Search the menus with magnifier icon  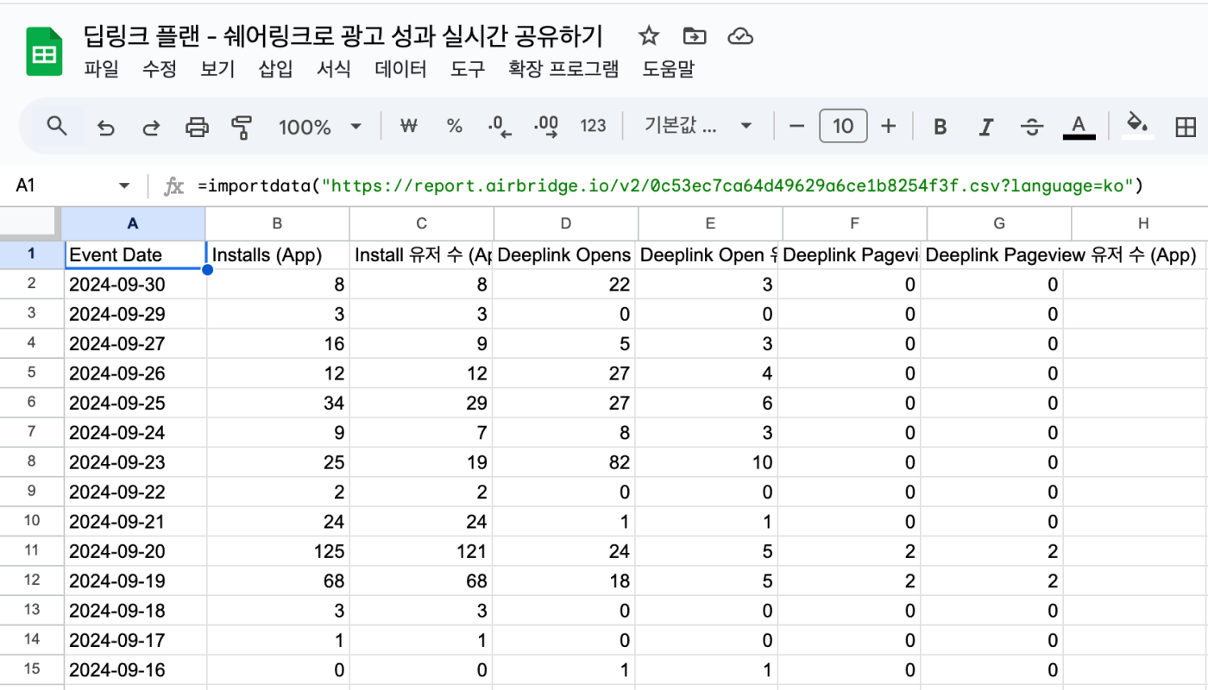57,127
